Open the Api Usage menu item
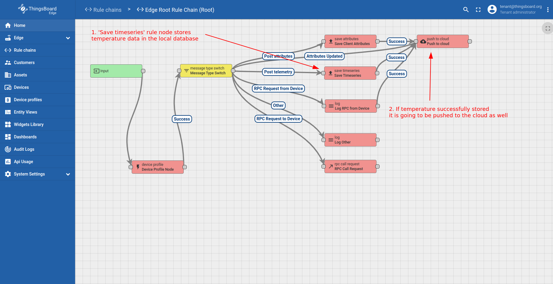 (38, 162)
